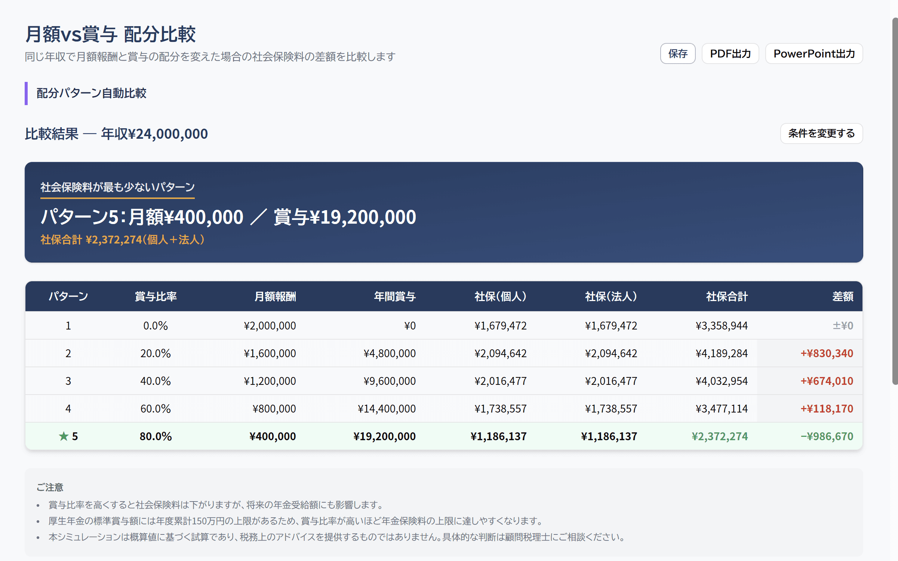
Task: Click PowerPoint出力 export button
Action: (x=814, y=53)
